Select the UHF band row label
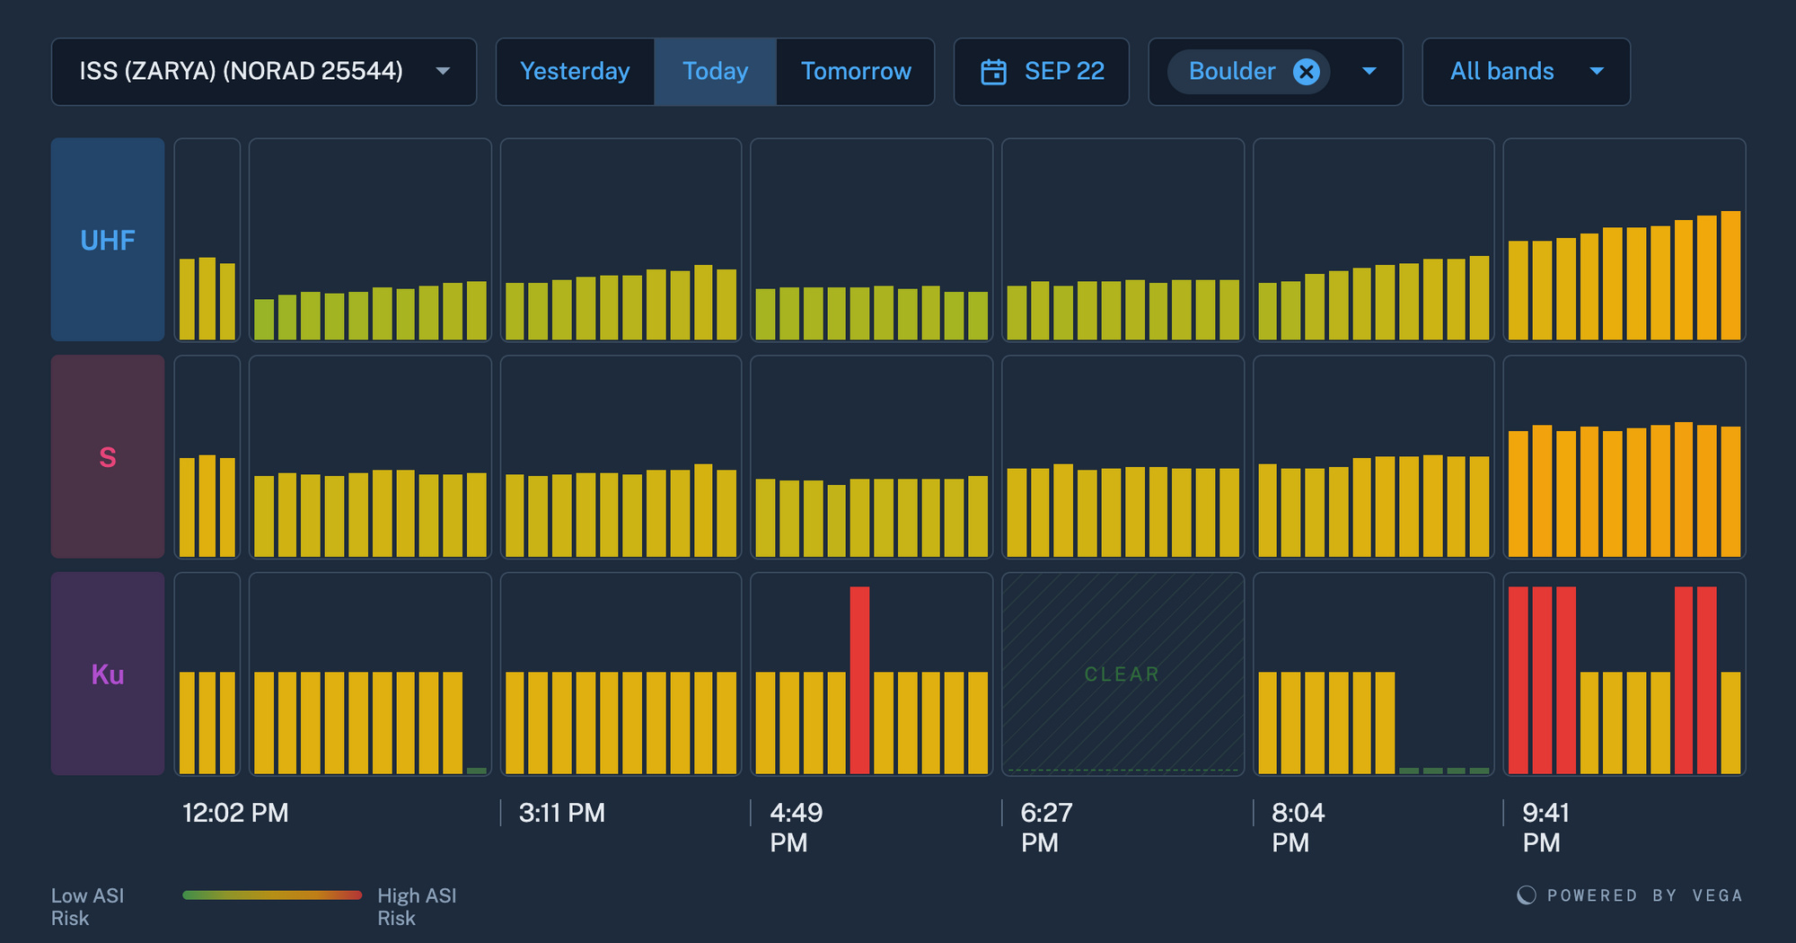This screenshot has width=1796, height=943. click(x=108, y=240)
